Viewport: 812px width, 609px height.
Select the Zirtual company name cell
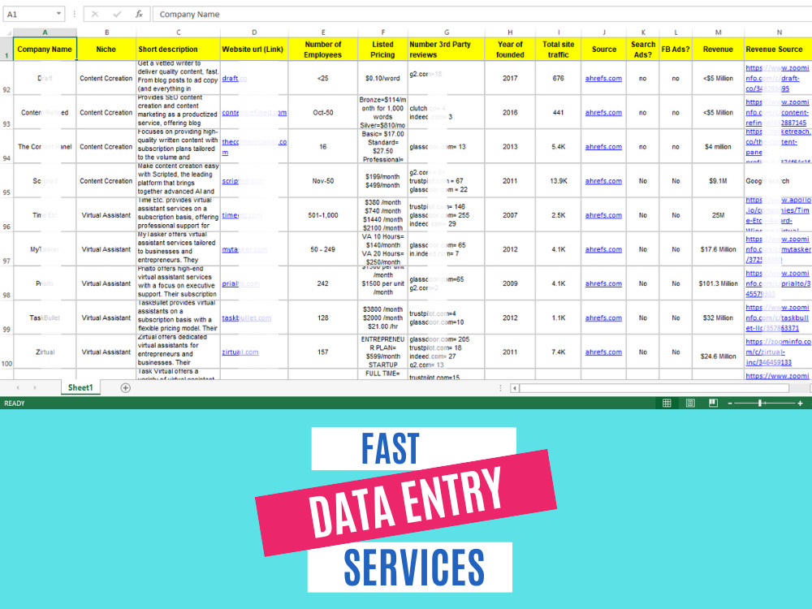point(45,352)
